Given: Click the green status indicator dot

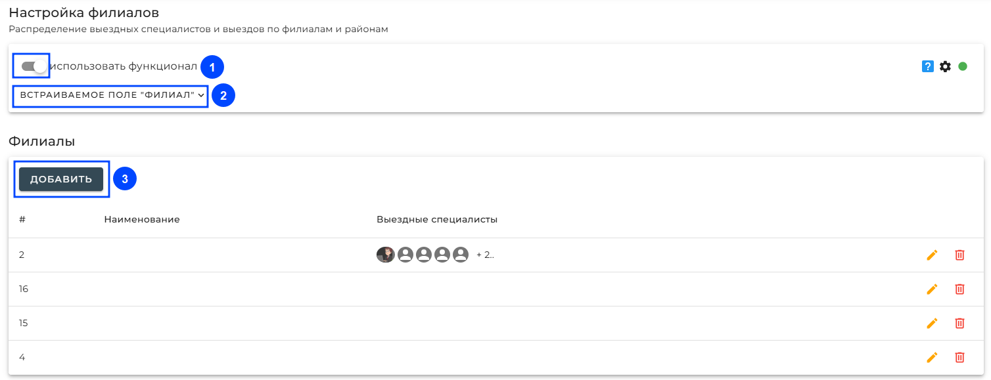Looking at the screenshot, I should 963,66.
